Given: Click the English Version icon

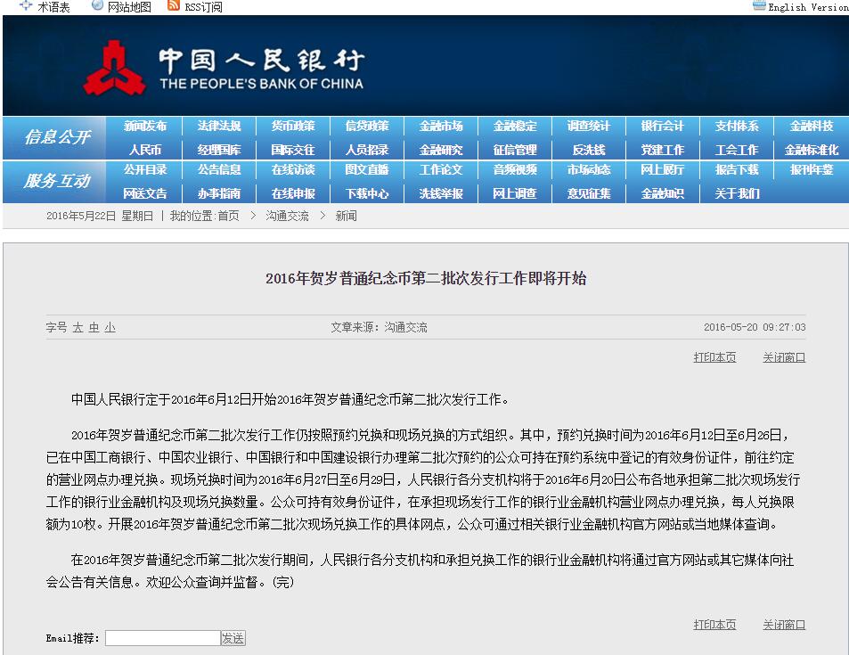Looking at the screenshot, I should [760, 5].
